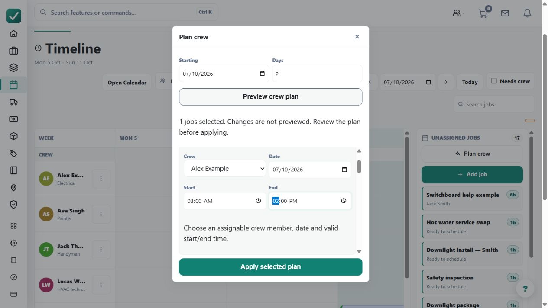Click the plan list scroll down arrow
The image size is (548, 308).
pyautogui.click(x=359, y=251)
